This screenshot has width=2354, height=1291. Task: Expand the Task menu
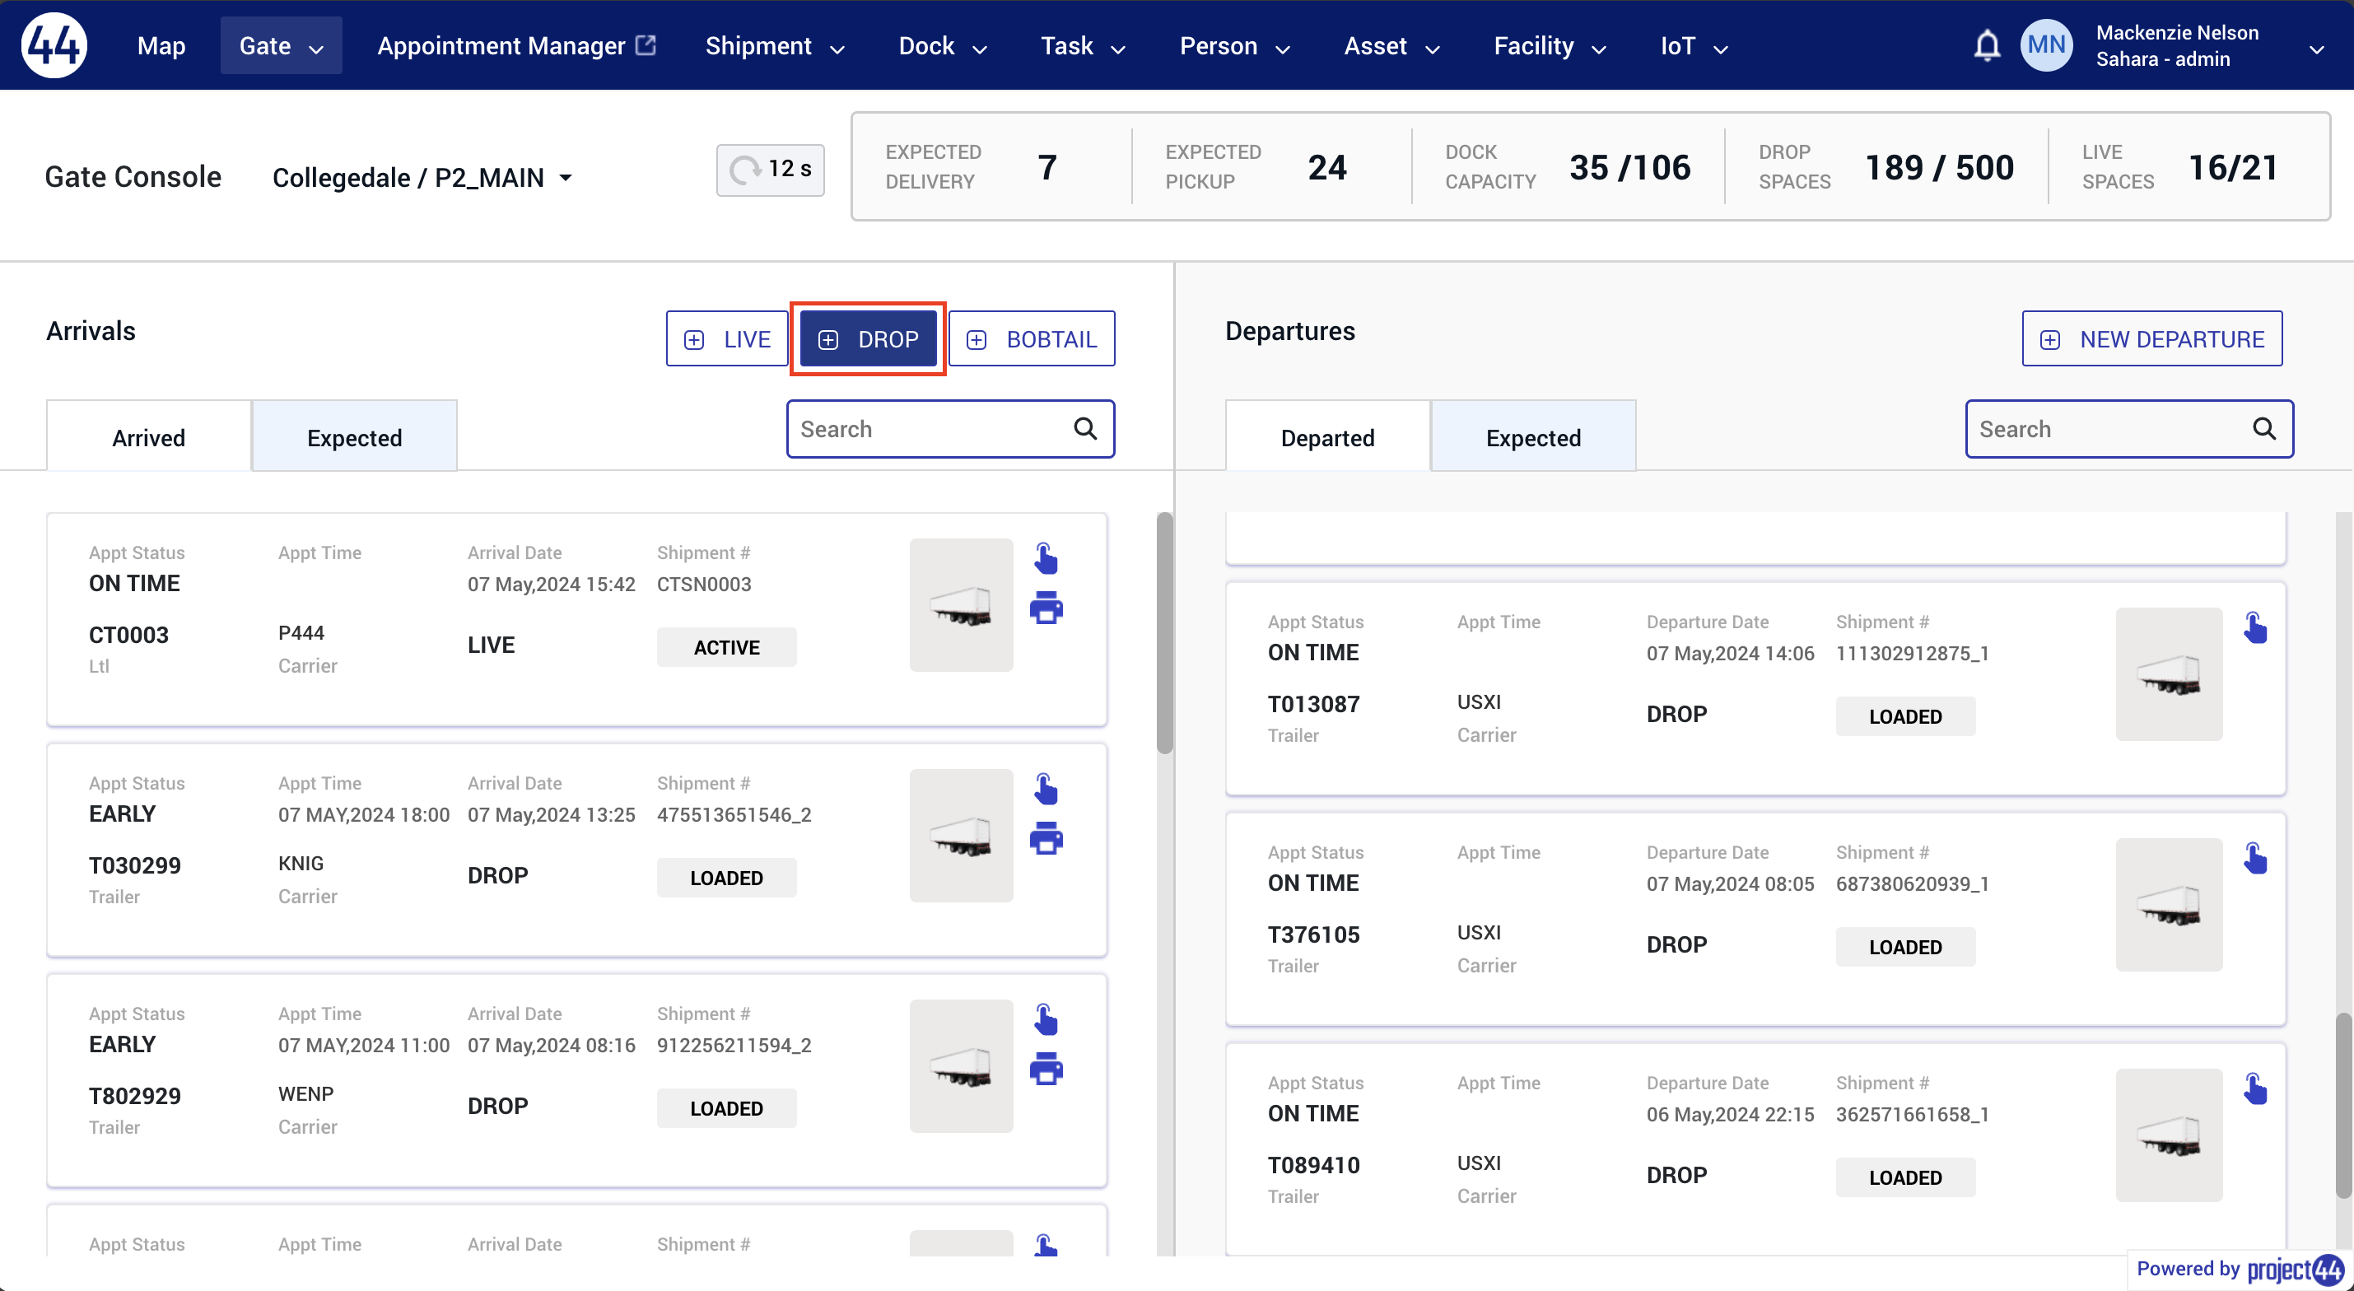click(x=1082, y=45)
